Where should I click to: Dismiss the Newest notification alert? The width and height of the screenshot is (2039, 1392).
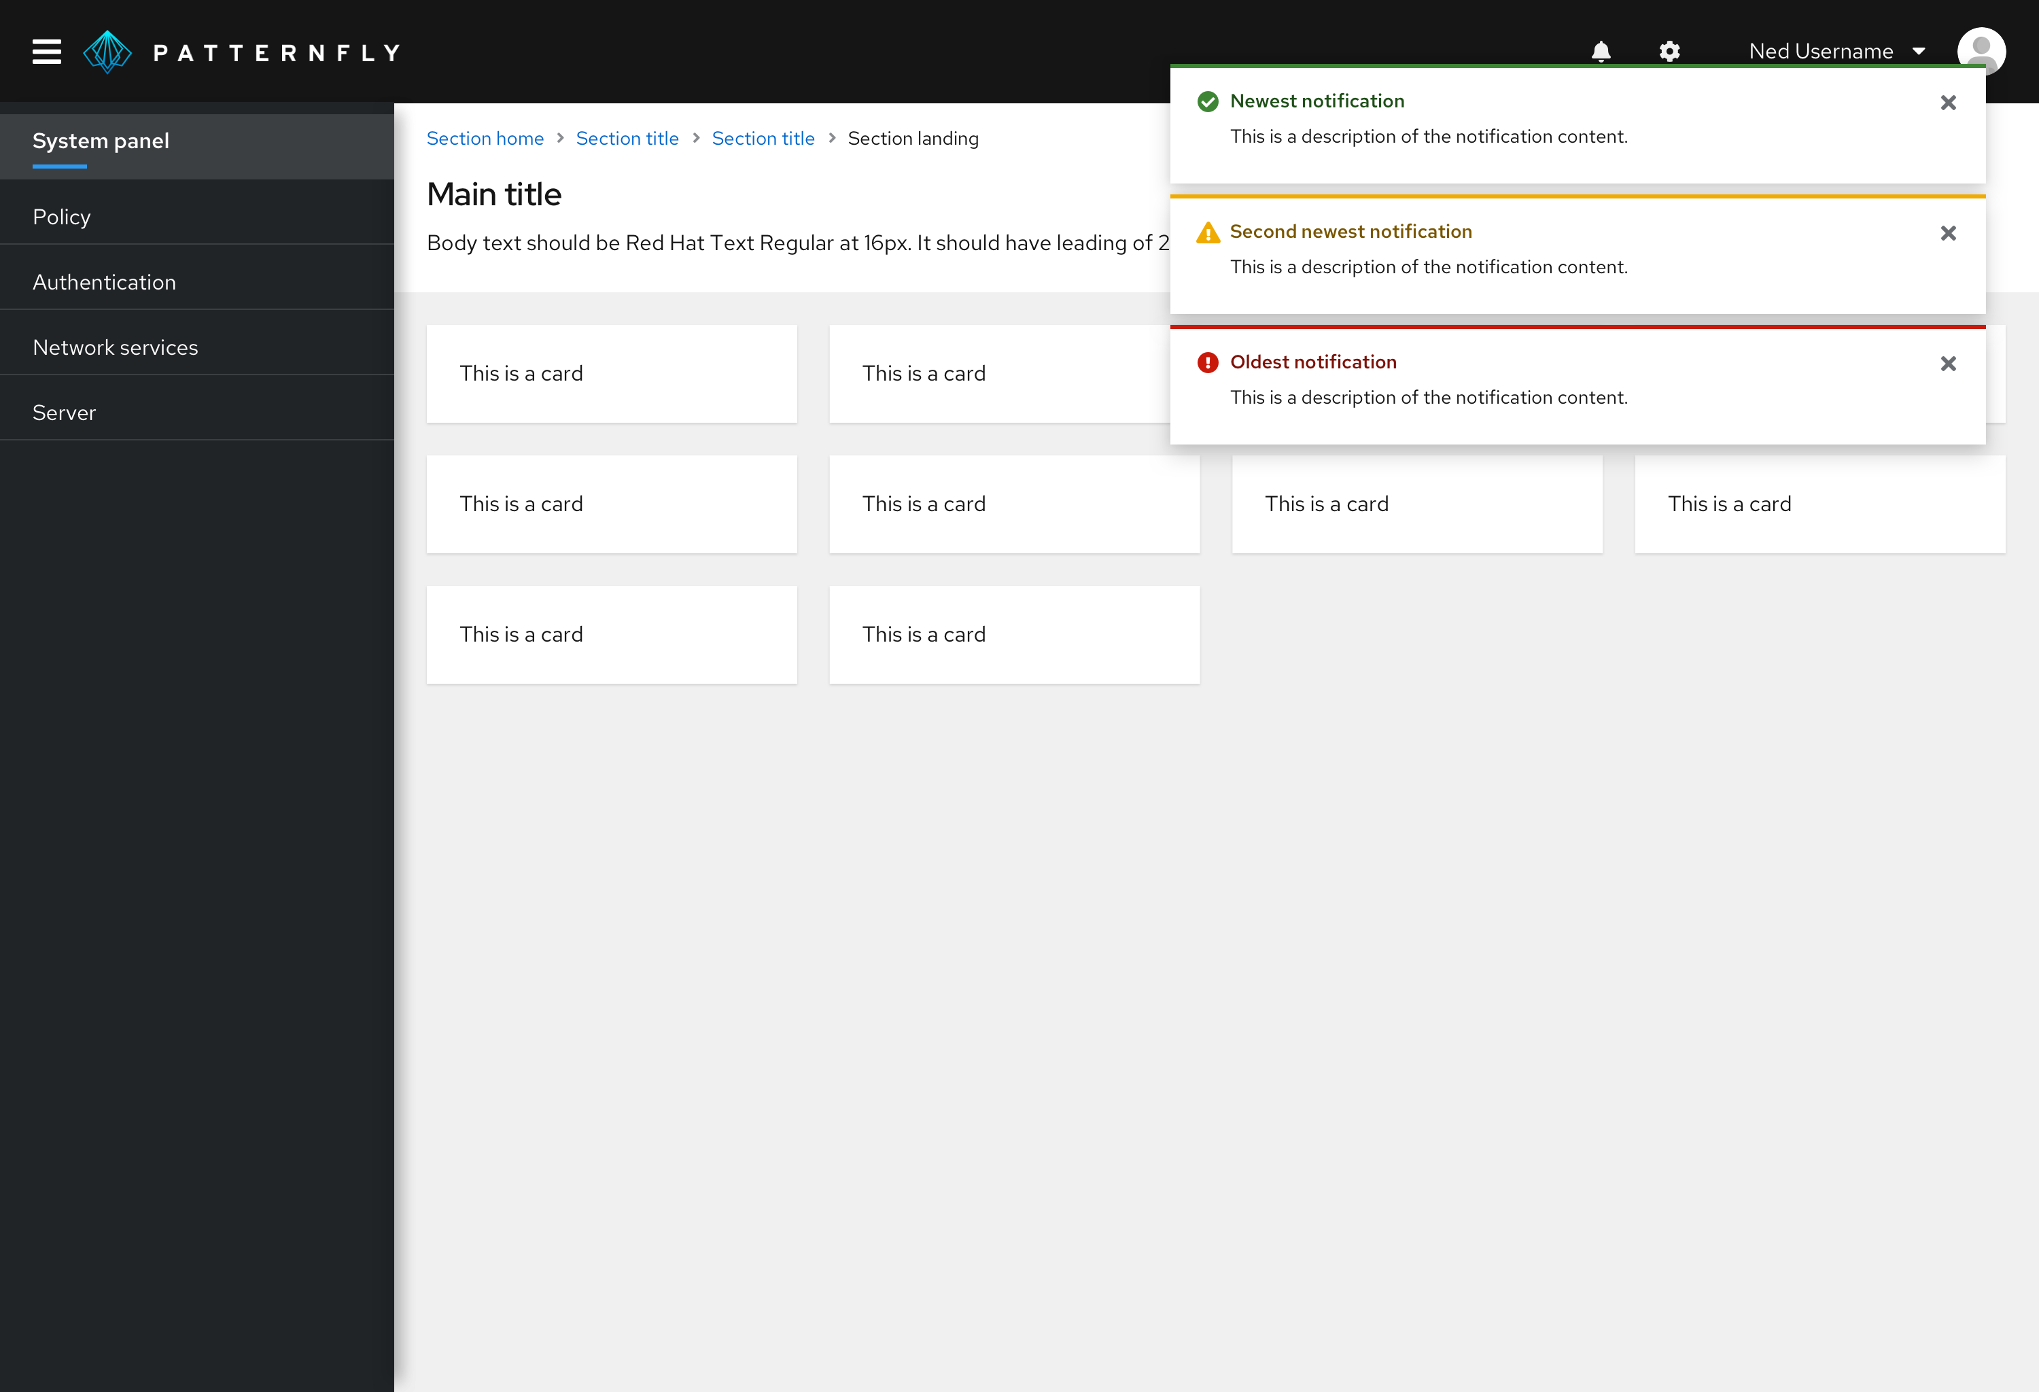(1948, 103)
